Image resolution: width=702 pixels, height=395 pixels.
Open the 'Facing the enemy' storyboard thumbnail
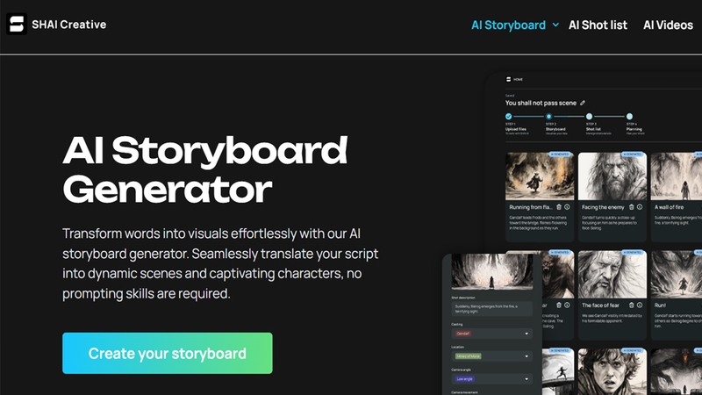pos(612,176)
